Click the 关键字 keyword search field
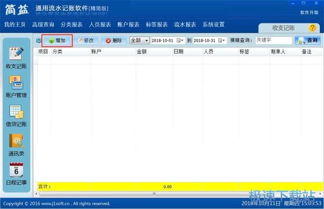 point(273,40)
